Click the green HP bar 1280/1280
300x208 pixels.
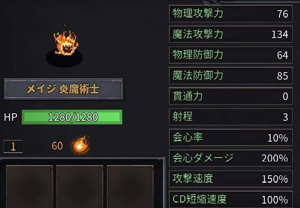click(x=72, y=117)
